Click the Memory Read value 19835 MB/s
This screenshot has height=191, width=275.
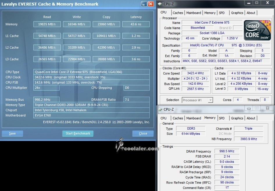[x=47, y=24]
